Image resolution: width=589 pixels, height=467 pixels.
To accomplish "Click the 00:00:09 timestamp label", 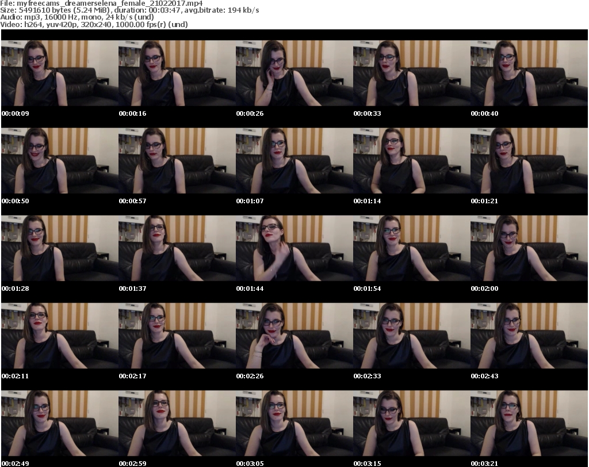I will (x=16, y=113).
